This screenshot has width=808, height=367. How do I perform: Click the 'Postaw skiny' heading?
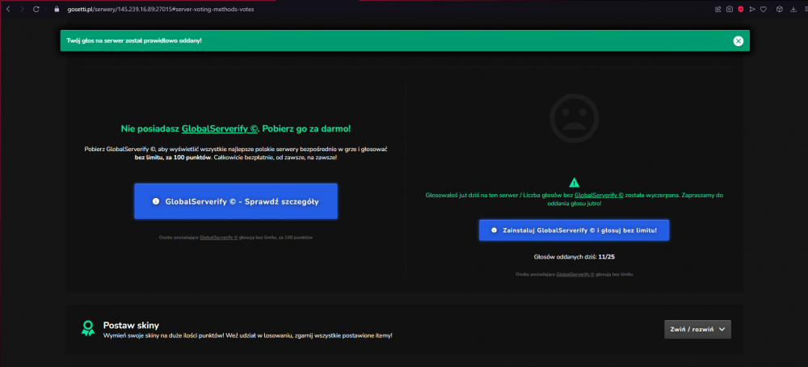point(131,325)
